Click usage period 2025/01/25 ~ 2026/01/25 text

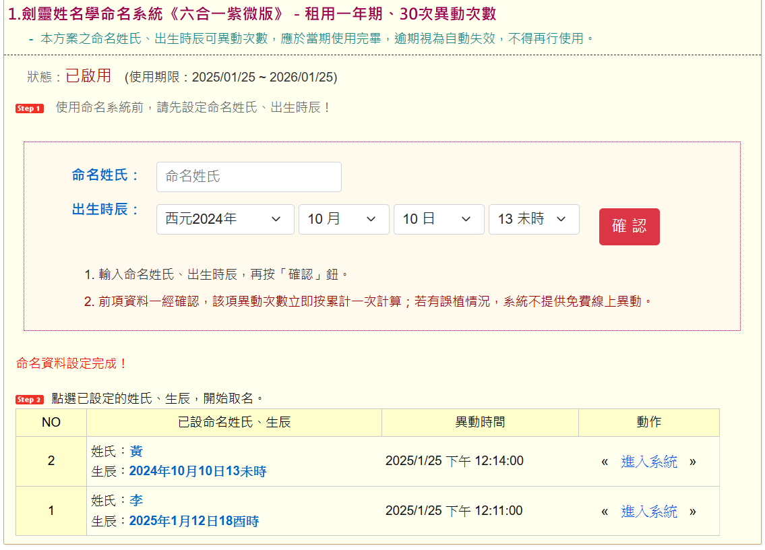pyautogui.click(x=264, y=77)
